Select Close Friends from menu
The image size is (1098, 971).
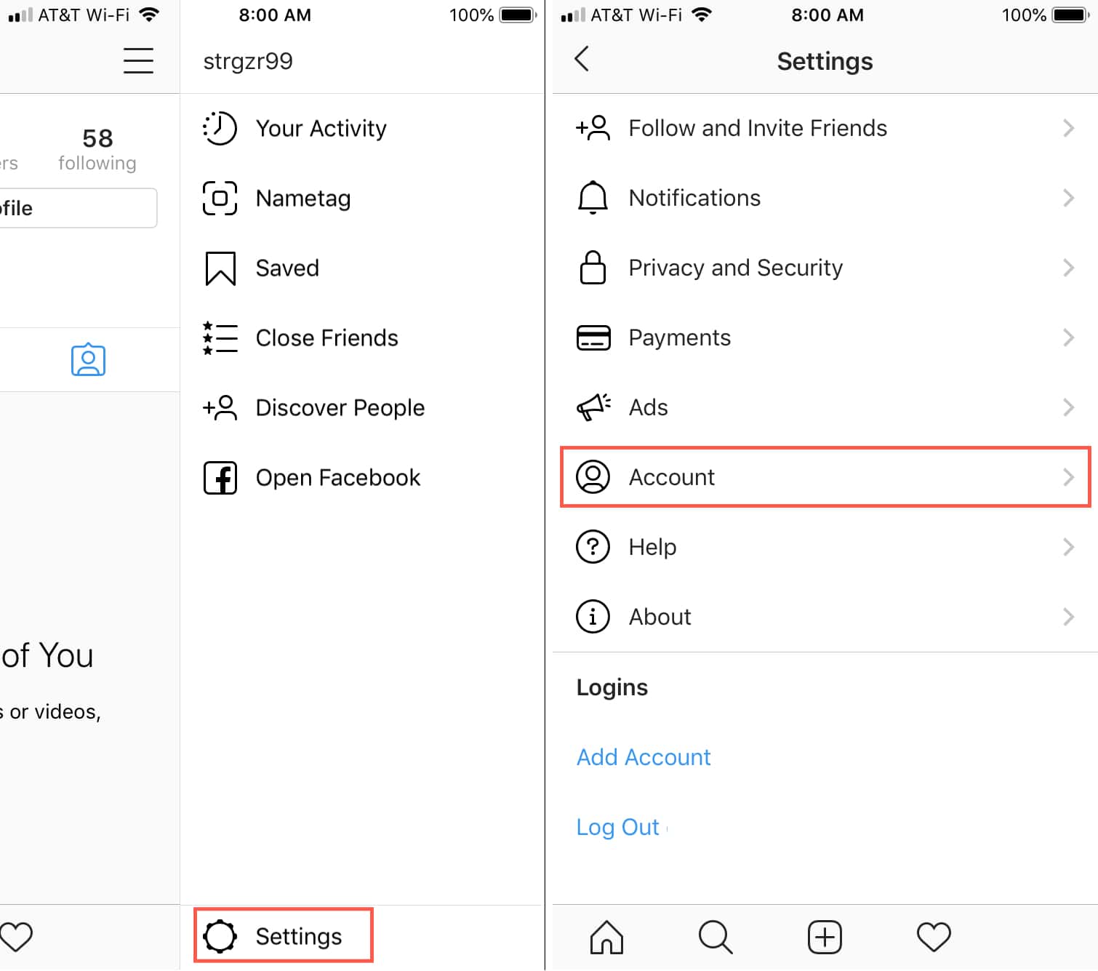click(326, 338)
